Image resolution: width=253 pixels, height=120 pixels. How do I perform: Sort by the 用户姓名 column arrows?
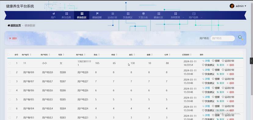49,55
